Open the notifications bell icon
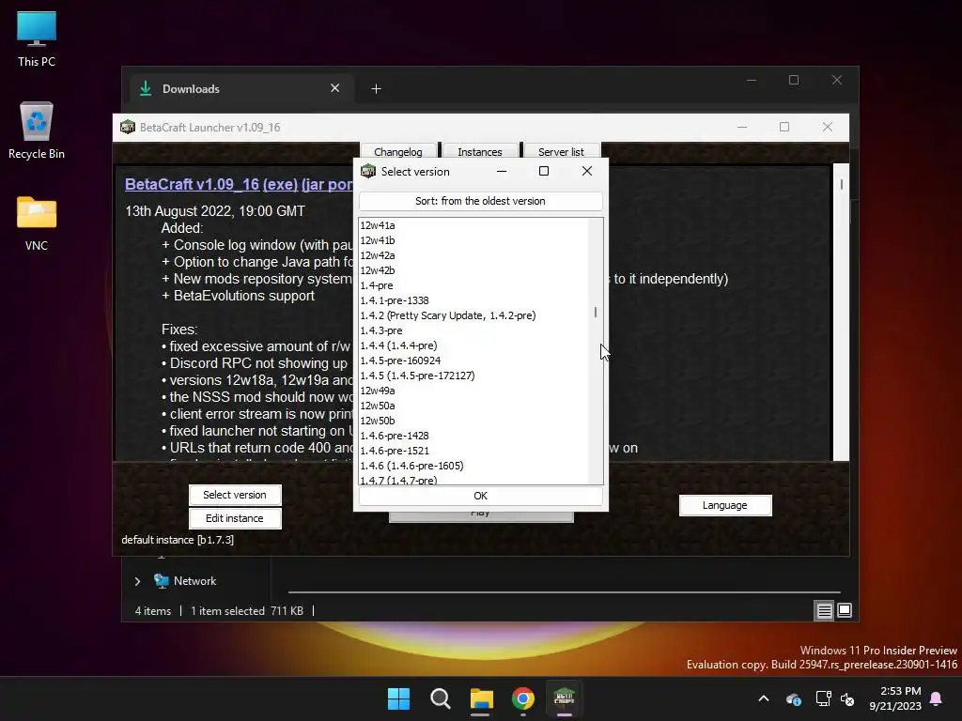The height and width of the screenshot is (721, 962). point(937,698)
